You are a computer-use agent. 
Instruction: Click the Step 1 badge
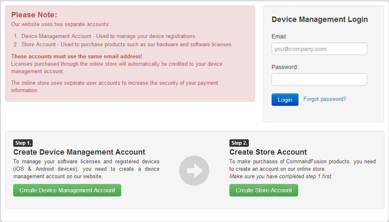click(x=23, y=143)
